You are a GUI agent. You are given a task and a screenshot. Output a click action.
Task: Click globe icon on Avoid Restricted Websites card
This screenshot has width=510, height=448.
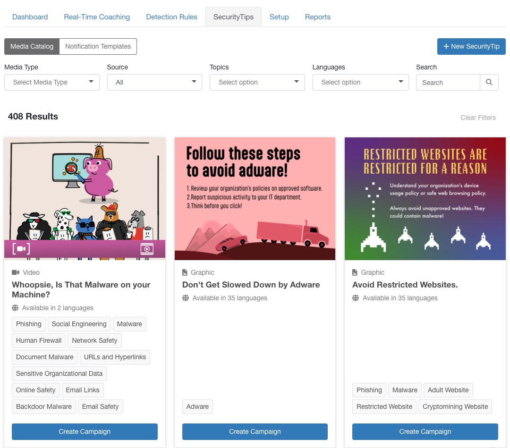356,298
